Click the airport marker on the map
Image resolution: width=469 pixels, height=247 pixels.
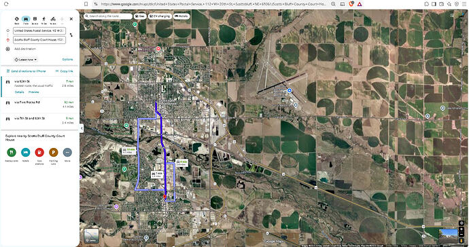point(290,90)
